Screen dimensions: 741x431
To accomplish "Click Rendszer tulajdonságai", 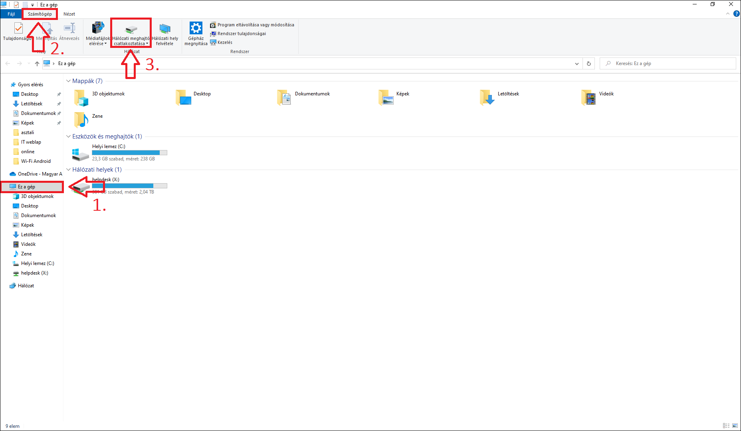I will click(x=241, y=34).
